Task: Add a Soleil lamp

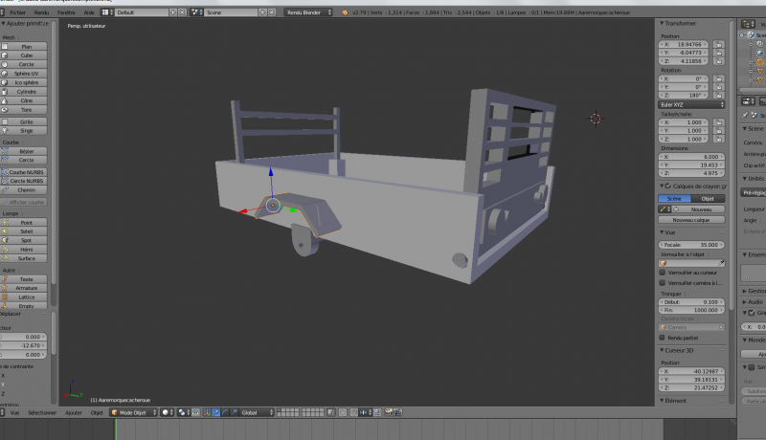Action: coord(26,231)
